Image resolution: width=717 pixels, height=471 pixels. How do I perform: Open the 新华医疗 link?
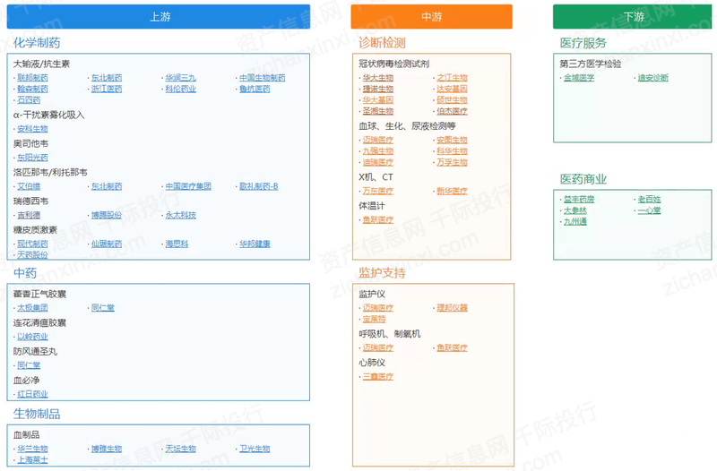pos(453,192)
